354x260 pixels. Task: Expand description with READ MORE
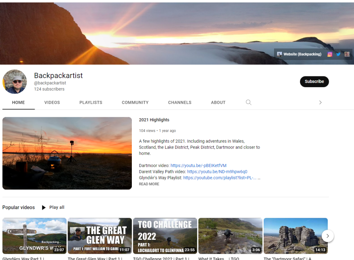coord(149,184)
